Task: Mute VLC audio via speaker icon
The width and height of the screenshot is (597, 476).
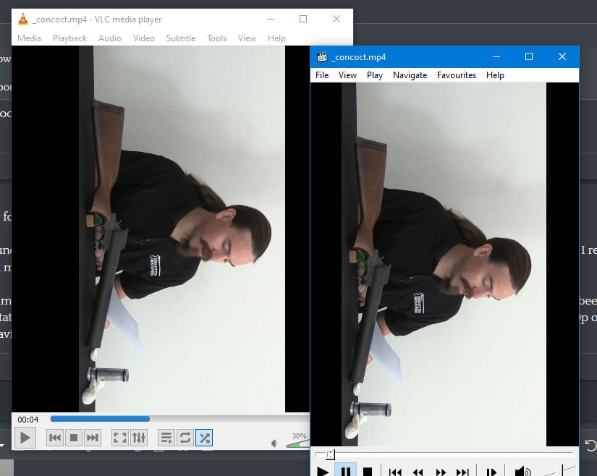Action: coord(274,443)
